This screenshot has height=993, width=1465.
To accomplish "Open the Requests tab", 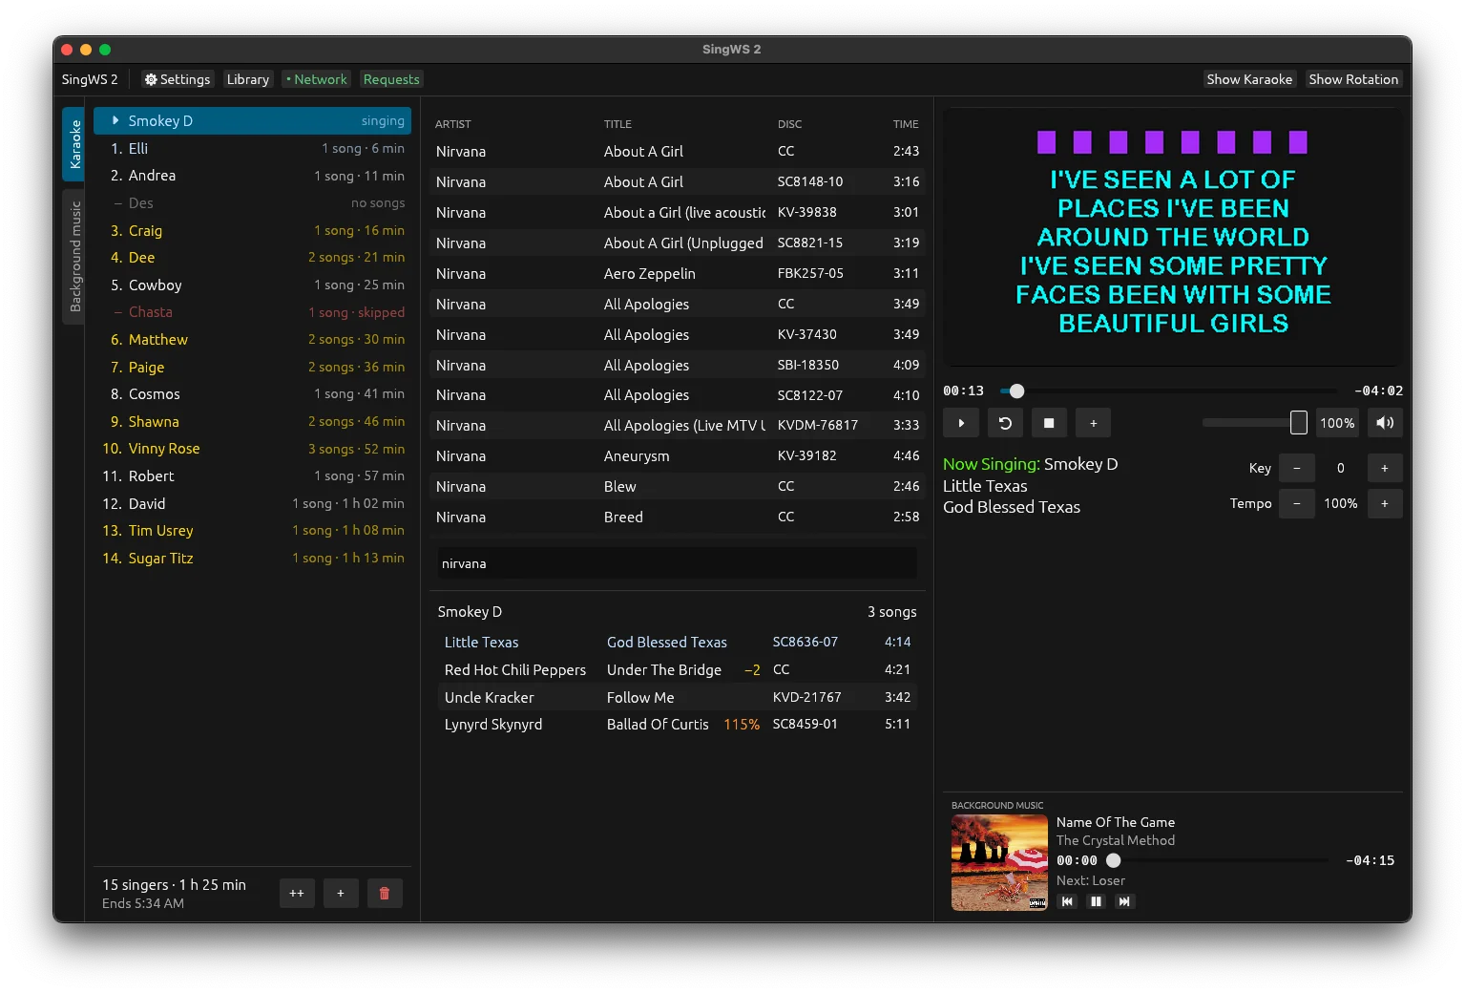I will pyautogui.click(x=391, y=79).
